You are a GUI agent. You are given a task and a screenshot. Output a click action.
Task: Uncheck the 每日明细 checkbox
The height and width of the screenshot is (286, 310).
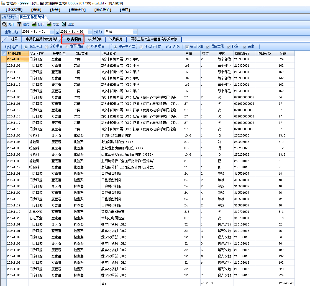pyautogui.click(x=187, y=47)
